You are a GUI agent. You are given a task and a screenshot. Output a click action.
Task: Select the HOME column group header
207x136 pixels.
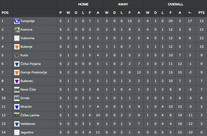83,4
